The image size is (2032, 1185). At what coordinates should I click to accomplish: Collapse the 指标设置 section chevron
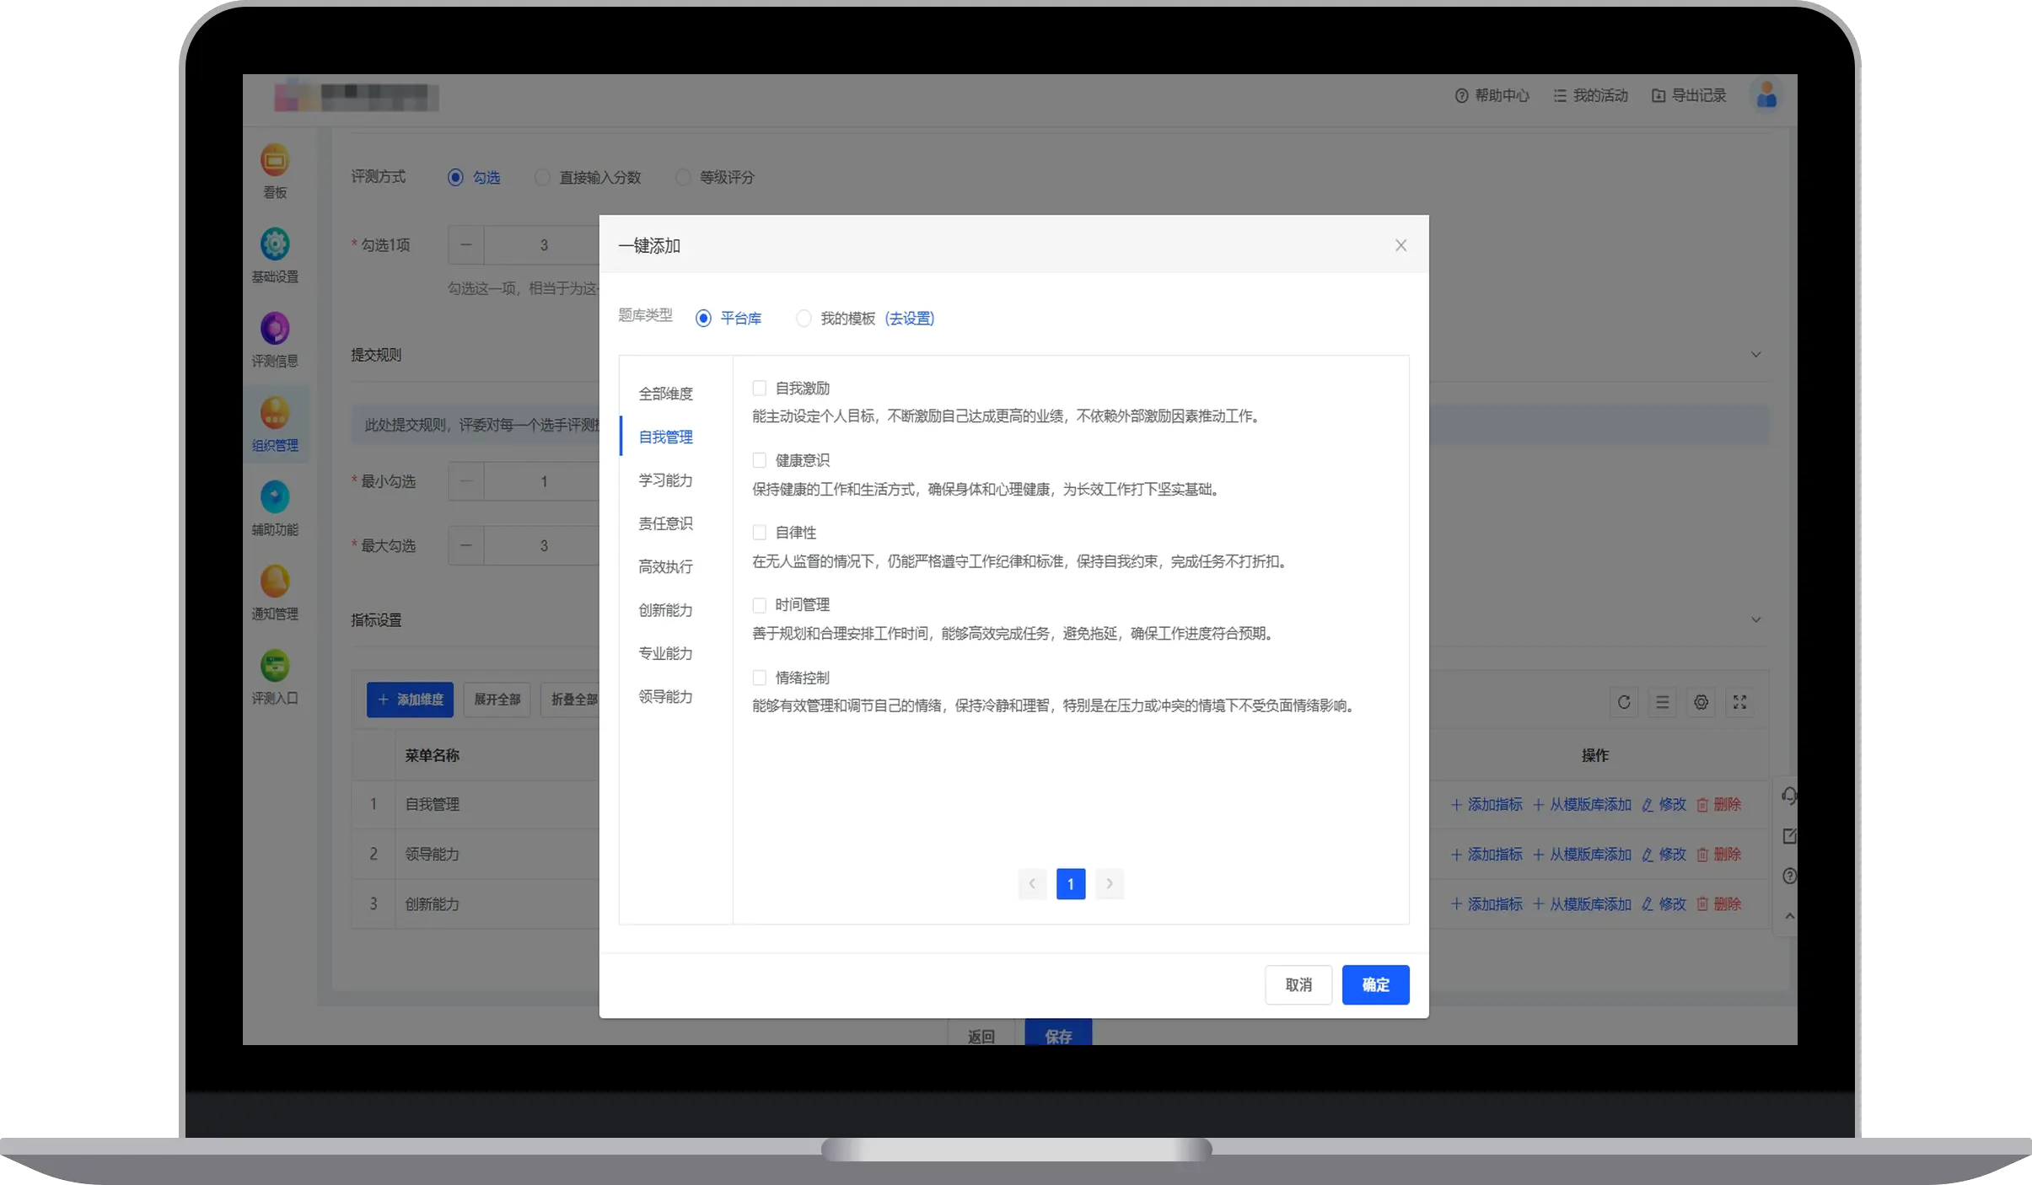tap(1755, 620)
